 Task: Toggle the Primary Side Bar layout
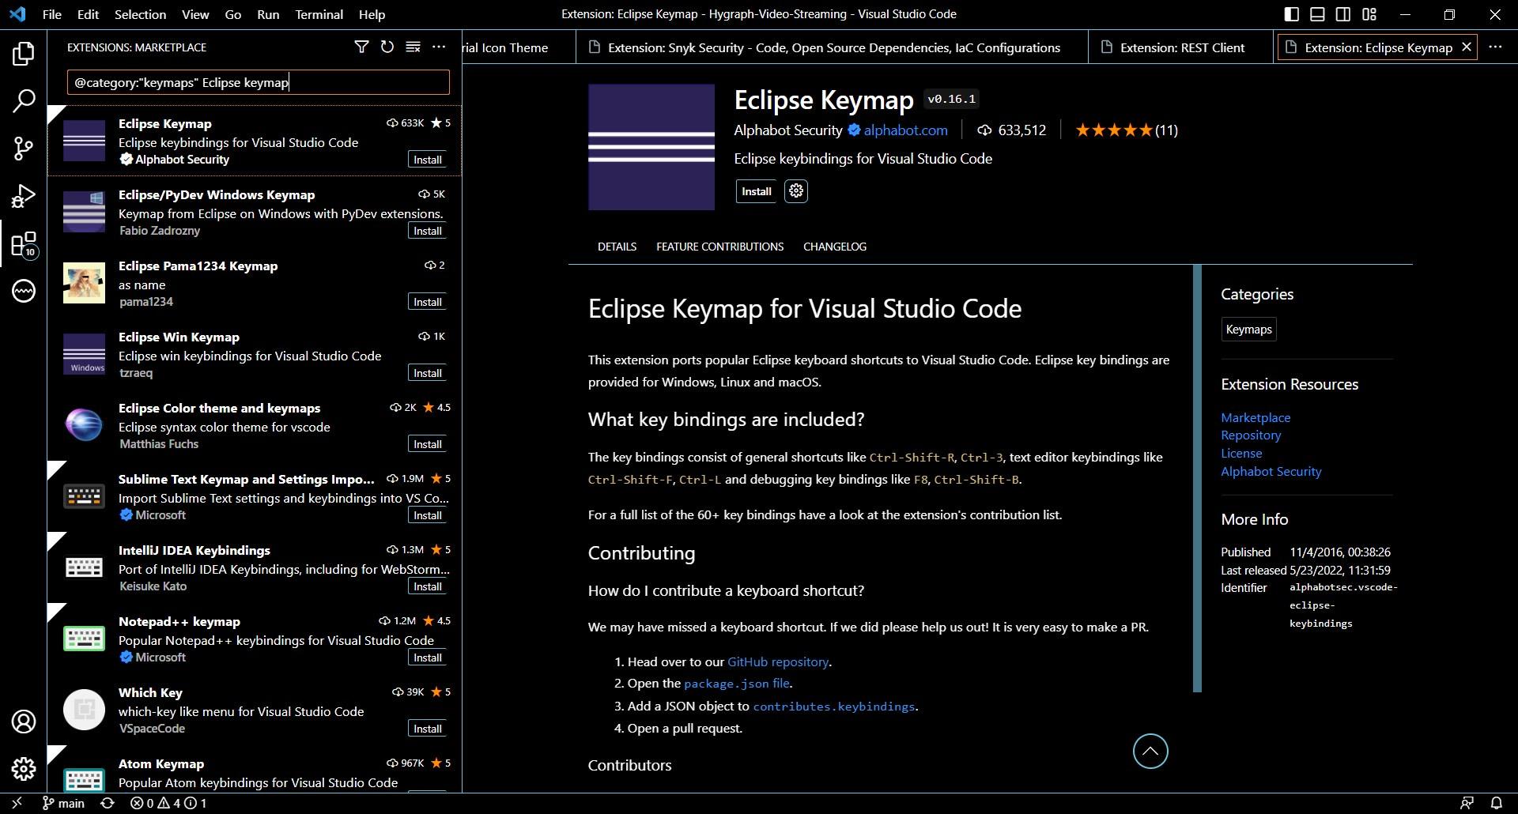coord(1292,14)
